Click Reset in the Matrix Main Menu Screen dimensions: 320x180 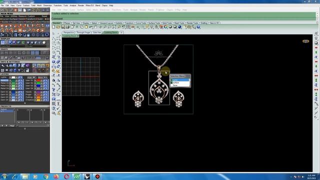44,16
